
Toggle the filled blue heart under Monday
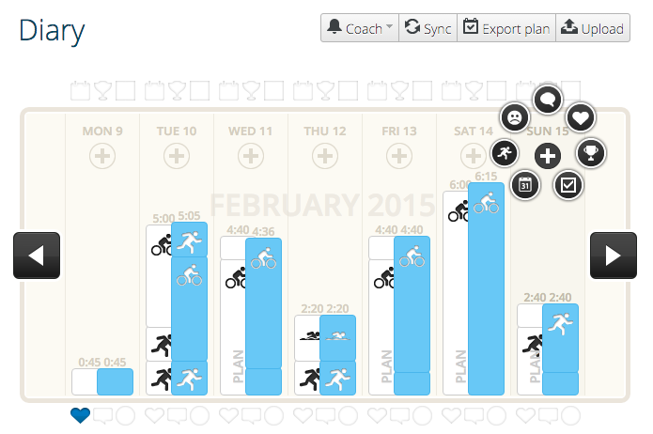(x=81, y=415)
